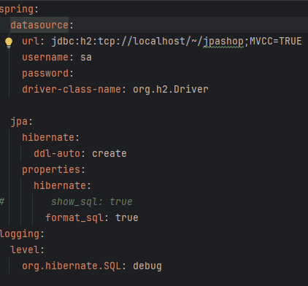Click 'hibernate:' key directly under jpa
The width and height of the screenshot is (308, 286).
click(x=50, y=137)
